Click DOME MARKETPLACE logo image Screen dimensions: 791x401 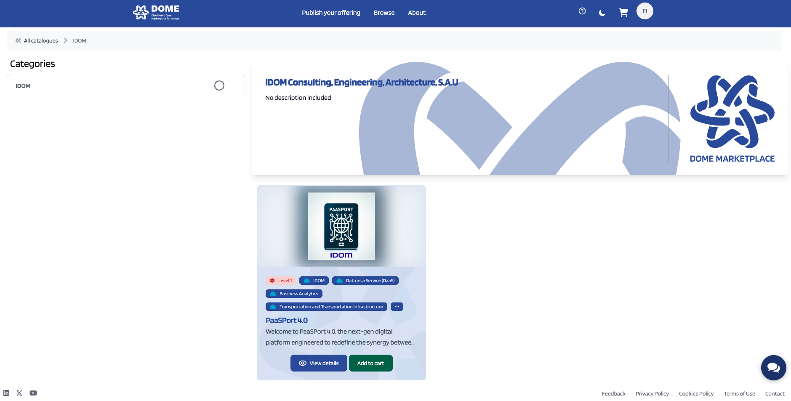point(732,119)
